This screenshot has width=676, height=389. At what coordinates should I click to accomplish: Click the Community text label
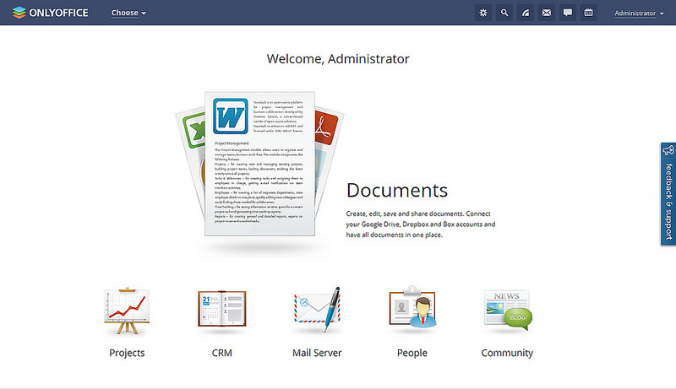(x=507, y=353)
